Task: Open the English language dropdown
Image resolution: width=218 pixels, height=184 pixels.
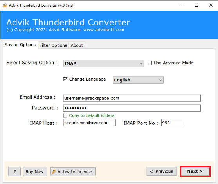Action: tap(138, 80)
